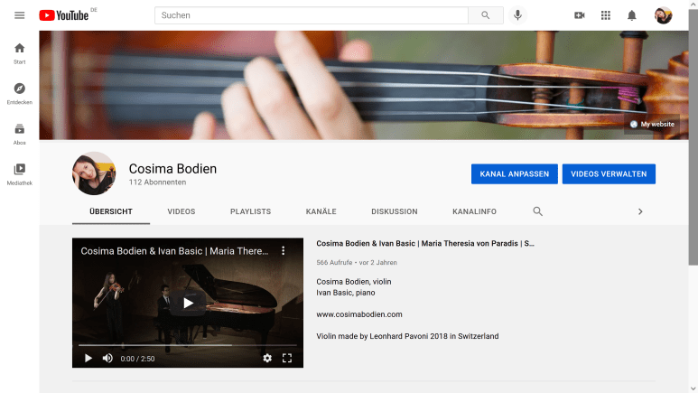Screen dimensions: 698x393
Task: Switch to the Videos tab
Action: pyautogui.click(x=181, y=211)
